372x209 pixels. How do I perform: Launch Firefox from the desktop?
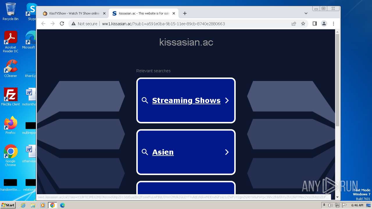pyautogui.click(x=10, y=125)
